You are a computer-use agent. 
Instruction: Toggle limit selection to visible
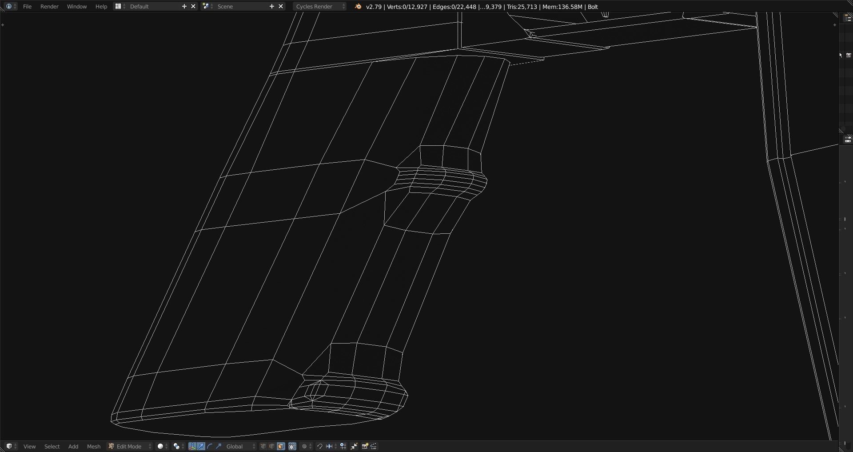click(292, 446)
